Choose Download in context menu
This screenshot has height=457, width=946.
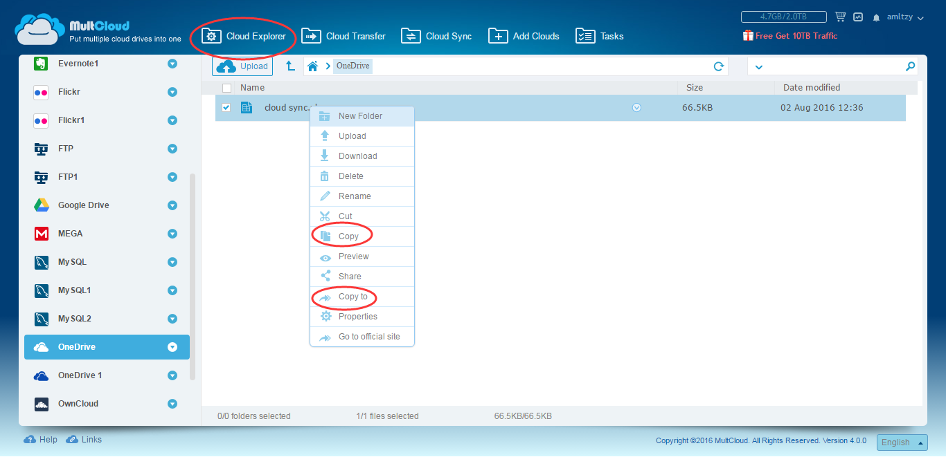[362, 156]
